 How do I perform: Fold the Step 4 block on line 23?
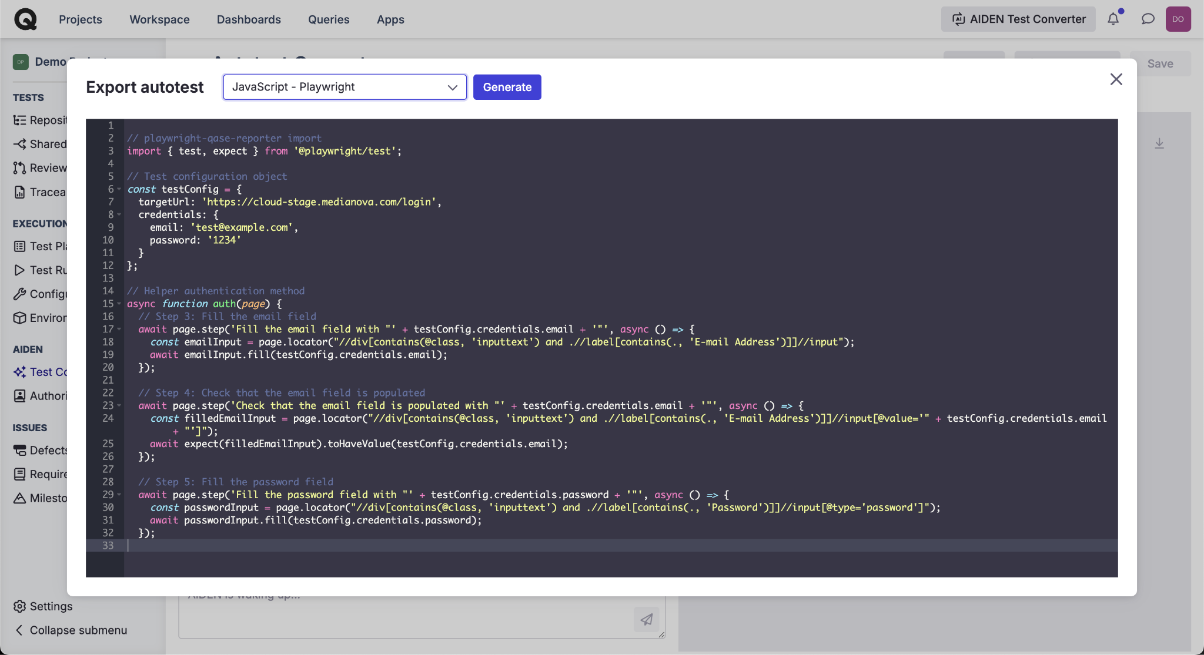click(x=119, y=405)
